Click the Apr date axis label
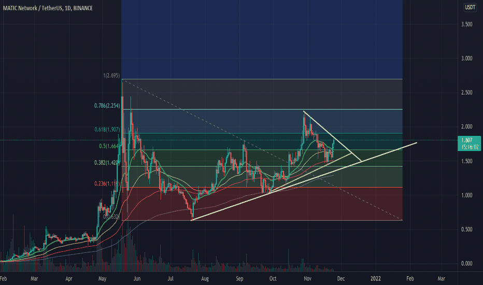483x285 pixels. point(69,279)
